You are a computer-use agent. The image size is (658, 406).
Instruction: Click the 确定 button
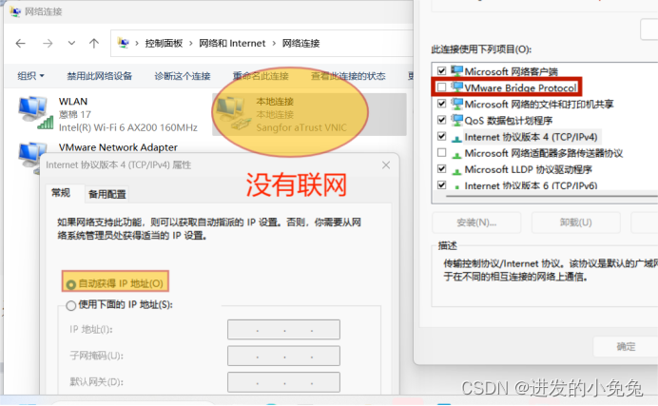pos(626,346)
